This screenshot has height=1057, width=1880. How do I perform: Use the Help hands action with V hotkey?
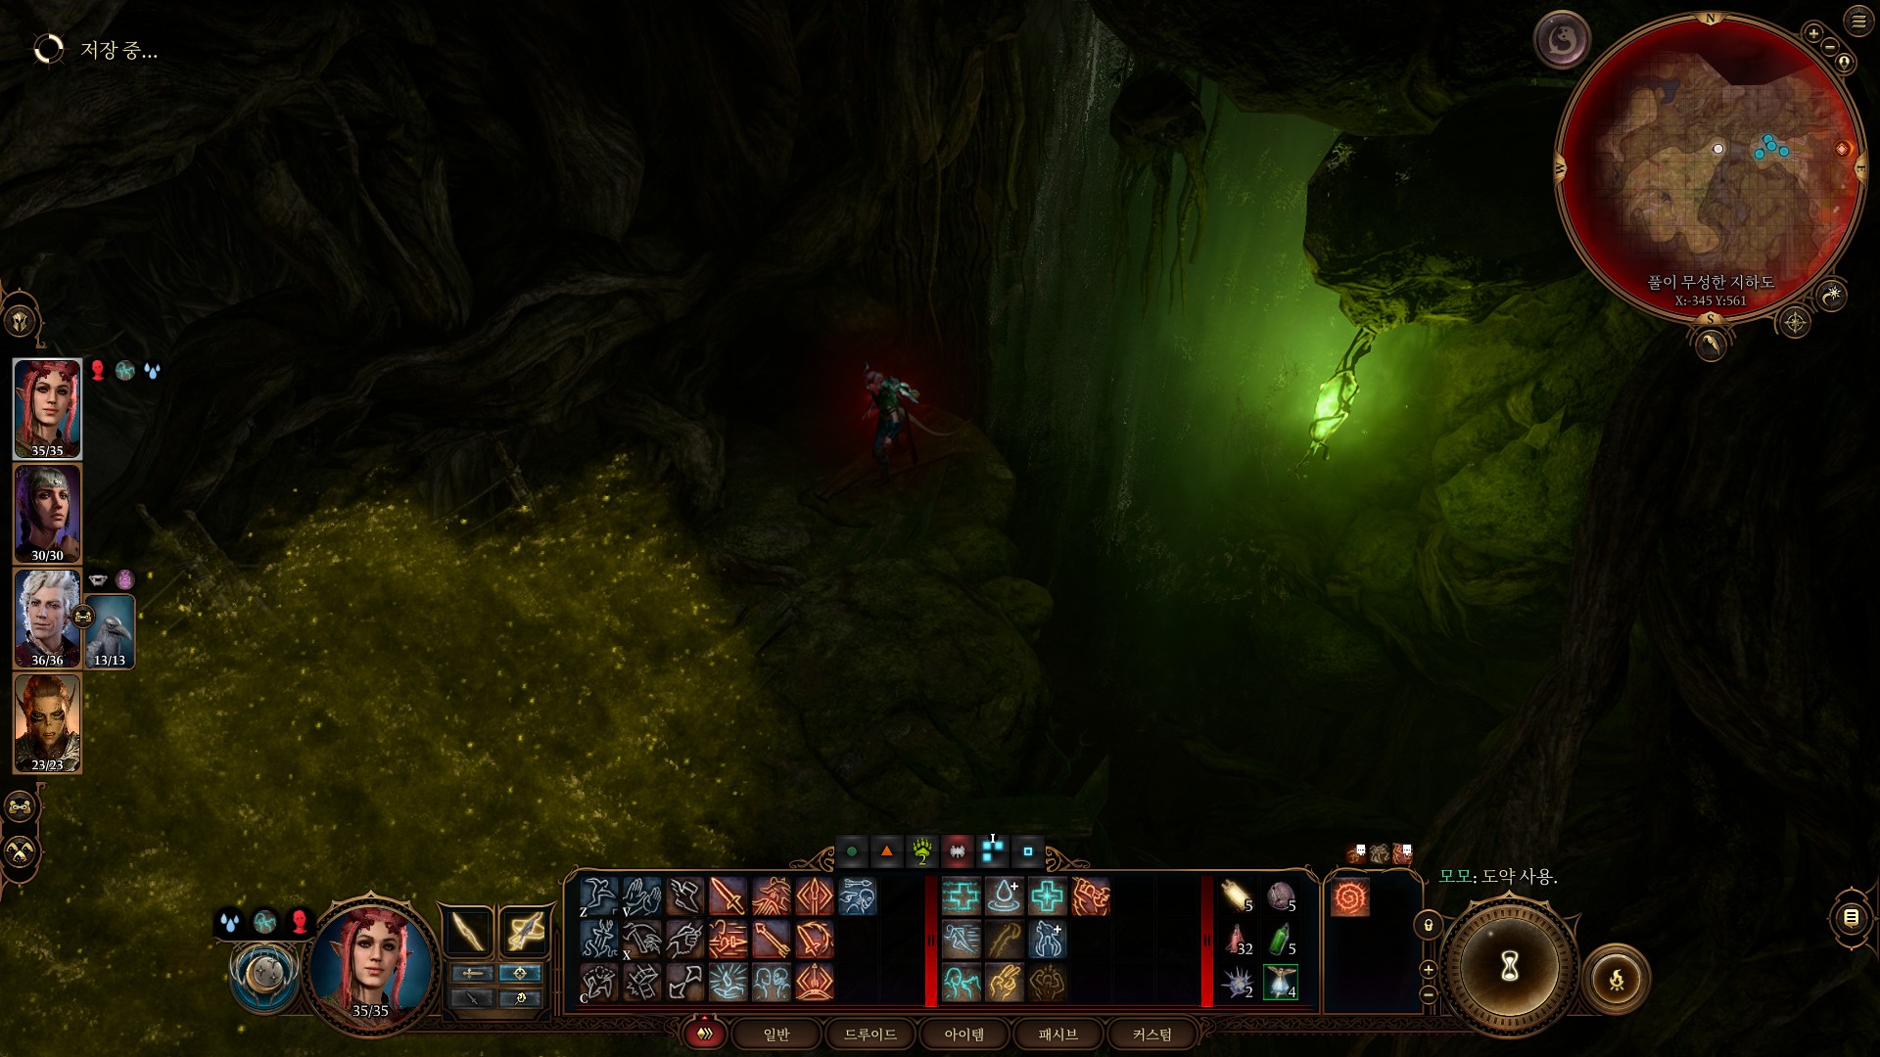coord(641,896)
